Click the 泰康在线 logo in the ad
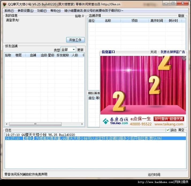Image resolution: width=191 pixels, height=186 pixels. click(116, 121)
